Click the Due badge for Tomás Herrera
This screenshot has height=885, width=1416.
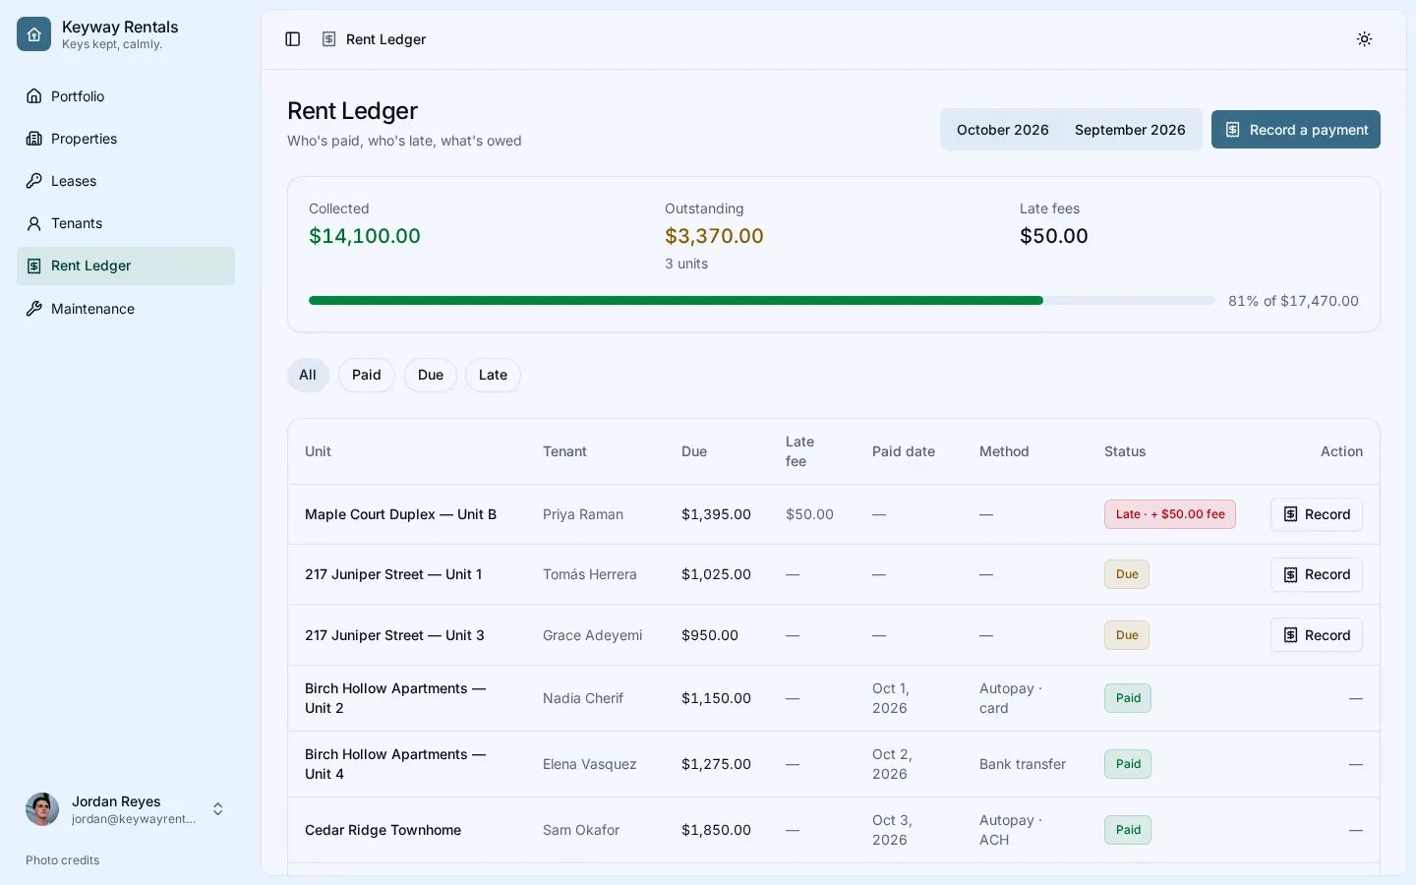(1127, 574)
